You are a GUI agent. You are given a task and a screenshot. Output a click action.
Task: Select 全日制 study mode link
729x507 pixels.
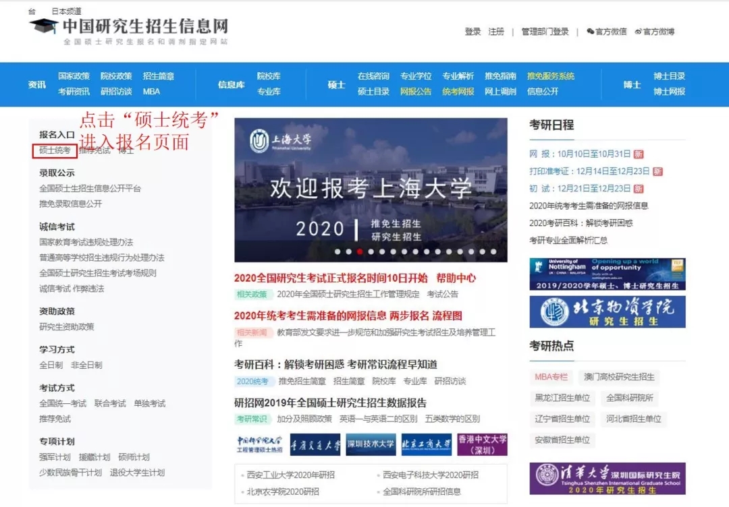(51, 365)
